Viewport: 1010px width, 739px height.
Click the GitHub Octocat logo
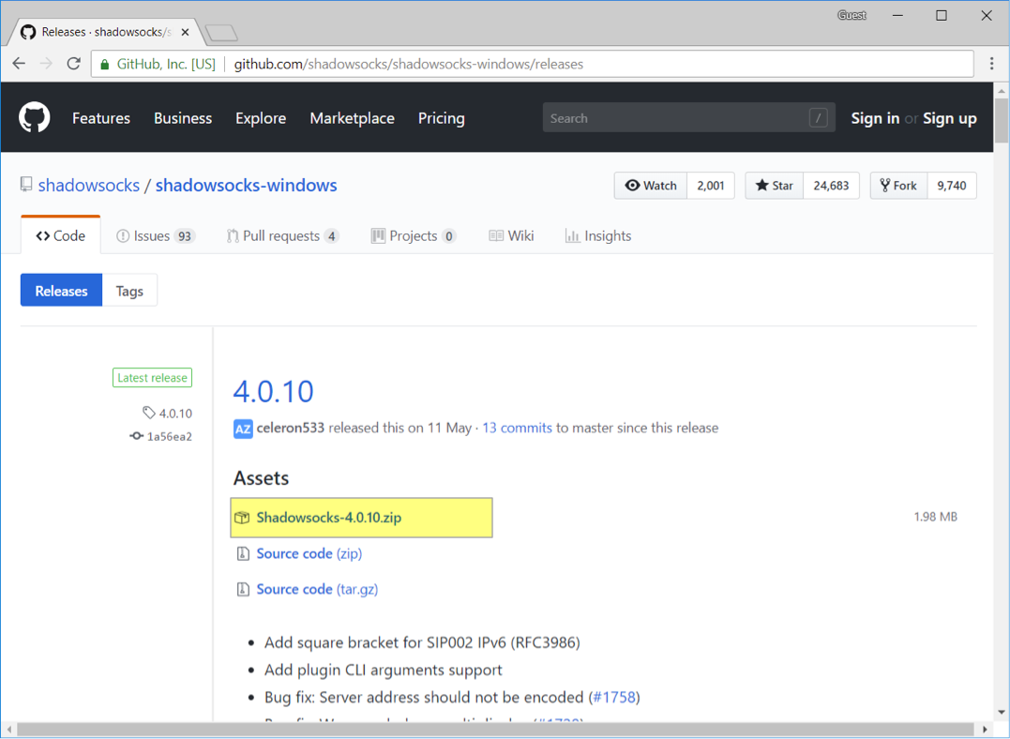tap(34, 117)
